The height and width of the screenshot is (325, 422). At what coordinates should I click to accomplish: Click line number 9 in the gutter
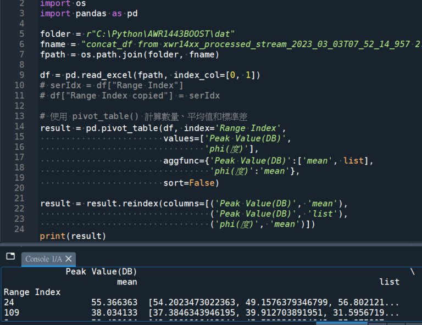click(21, 75)
